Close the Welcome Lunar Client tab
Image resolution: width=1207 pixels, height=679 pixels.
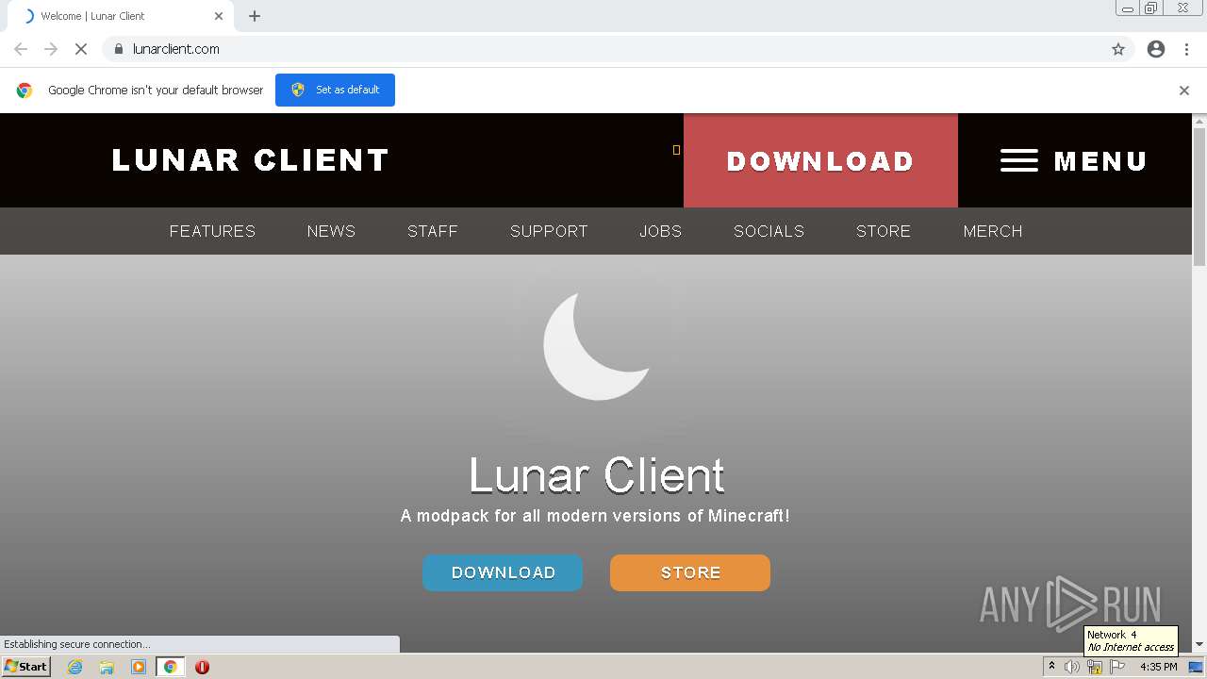coord(219,16)
